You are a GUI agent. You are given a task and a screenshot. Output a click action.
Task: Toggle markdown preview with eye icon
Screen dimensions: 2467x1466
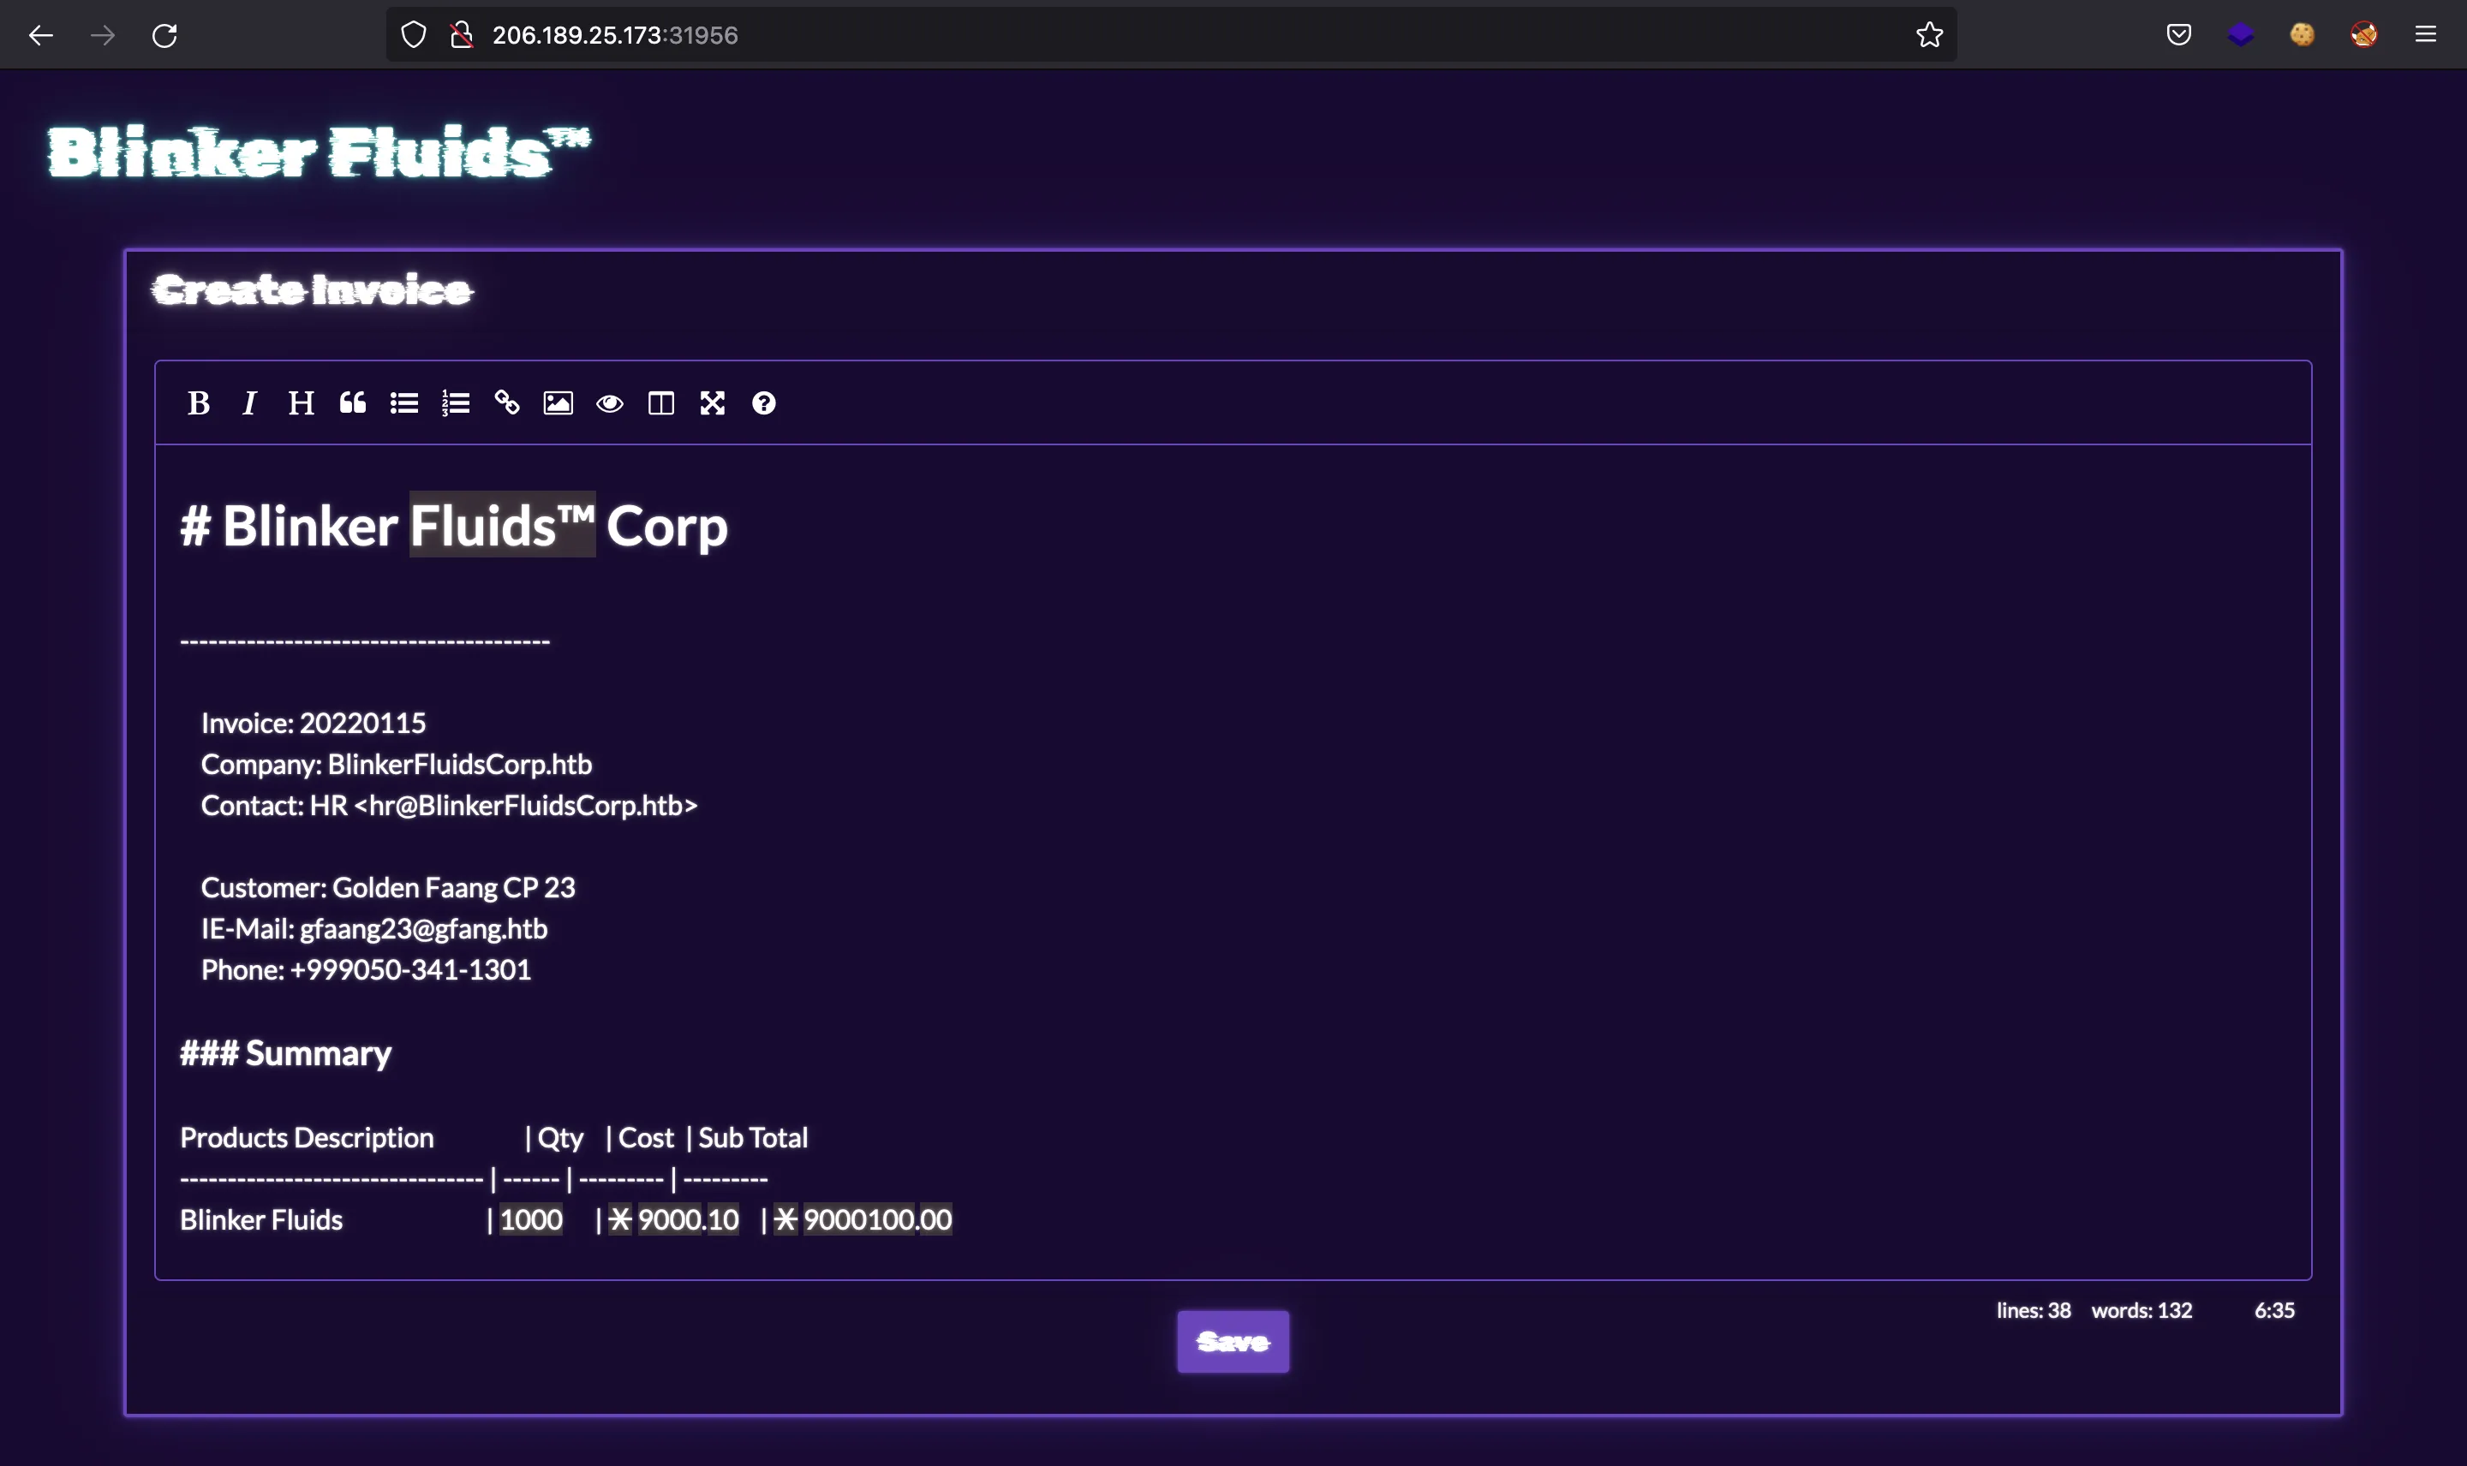pos(610,403)
